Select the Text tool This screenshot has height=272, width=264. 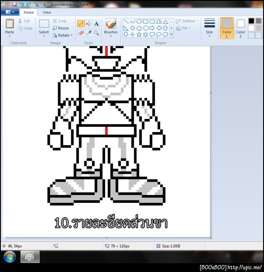pos(96,24)
